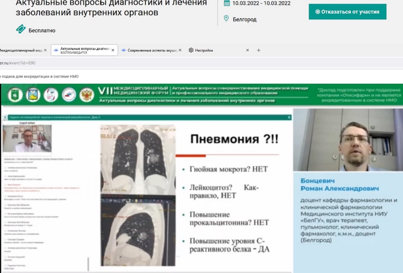This screenshot has height=273, width=403.
Task: Close the 'Актуальные вопросы диагнос' tab
Action: 113,50
